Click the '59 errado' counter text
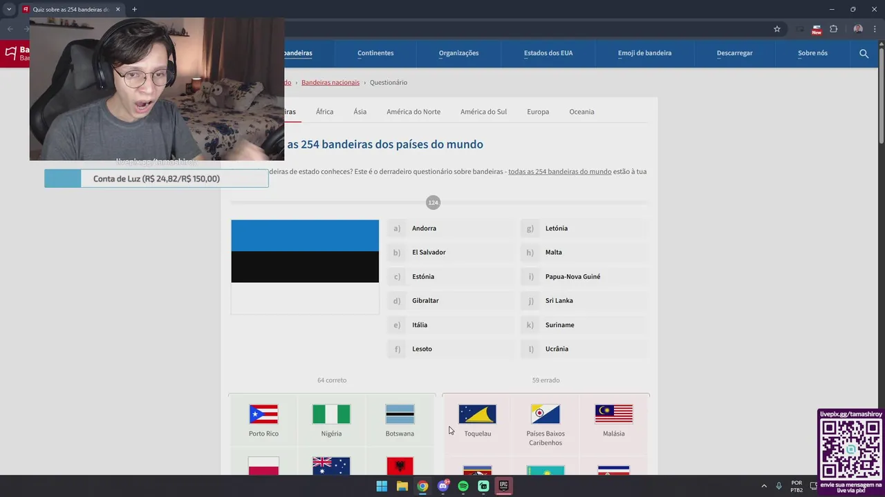This screenshot has width=885, height=497. (x=546, y=380)
